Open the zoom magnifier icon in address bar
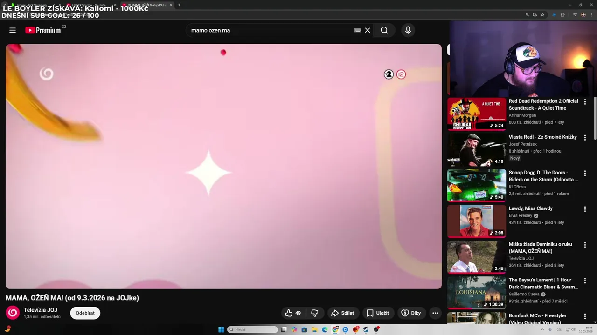 click(528, 15)
